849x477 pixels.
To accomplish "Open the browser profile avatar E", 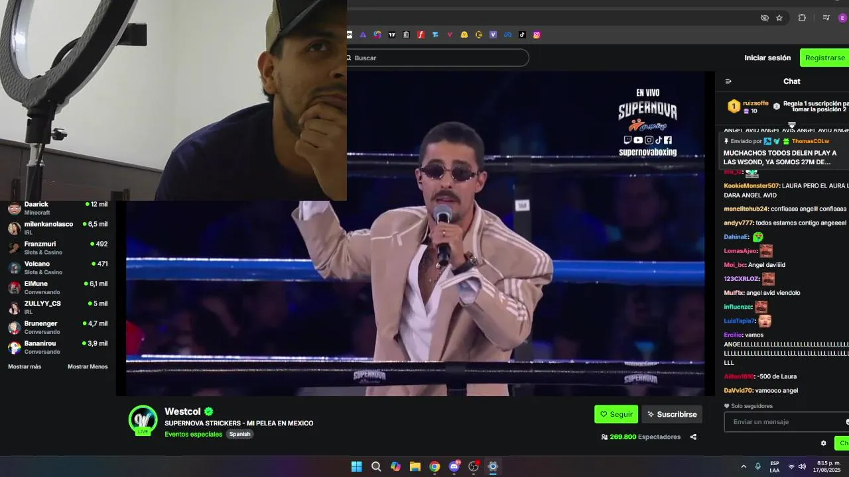I will tap(843, 18).
